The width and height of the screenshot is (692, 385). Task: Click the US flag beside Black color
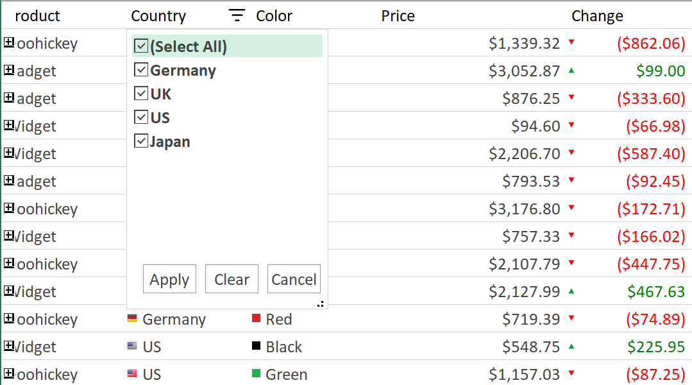132,346
